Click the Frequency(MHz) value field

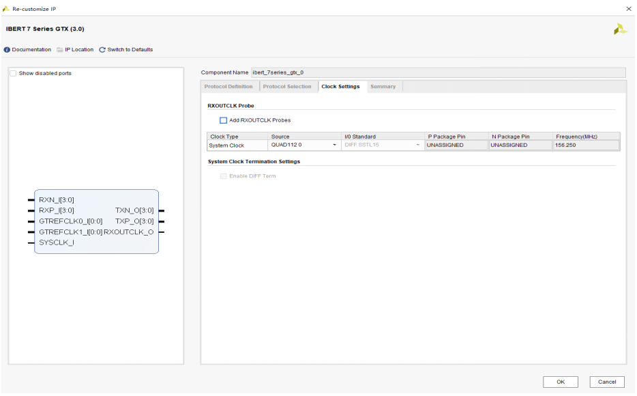click(585, 145)
